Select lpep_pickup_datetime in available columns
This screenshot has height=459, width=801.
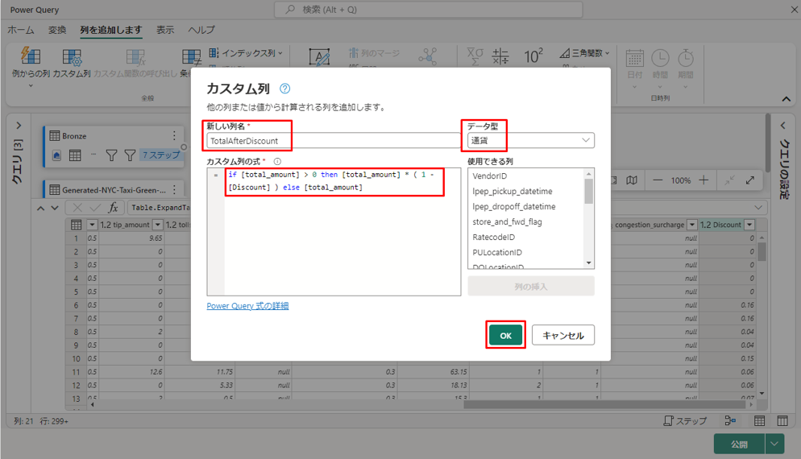(x=513, y=192)
